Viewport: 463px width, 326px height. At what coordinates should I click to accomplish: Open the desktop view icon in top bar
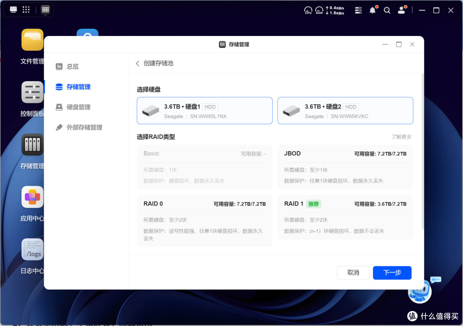point(13,9)
